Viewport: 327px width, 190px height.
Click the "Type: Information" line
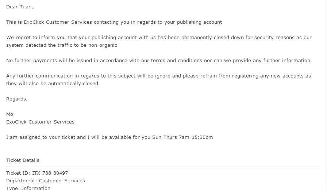click(x=28, y=188)
